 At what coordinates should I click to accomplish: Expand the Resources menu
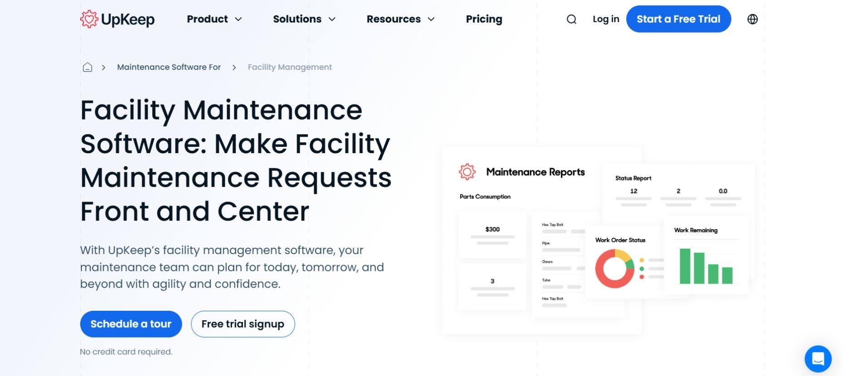pyautogui.click(x=401, y=19)
